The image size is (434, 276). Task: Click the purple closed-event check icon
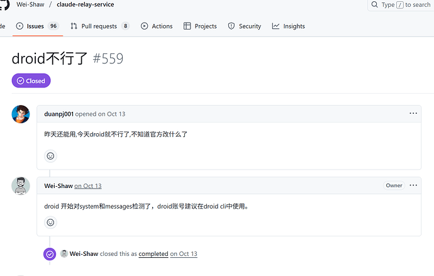(x=50, y=254)
